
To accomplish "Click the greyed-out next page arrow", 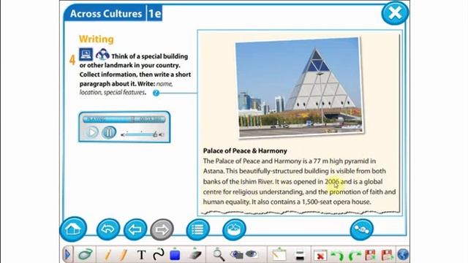I will (x=162, y=229).
